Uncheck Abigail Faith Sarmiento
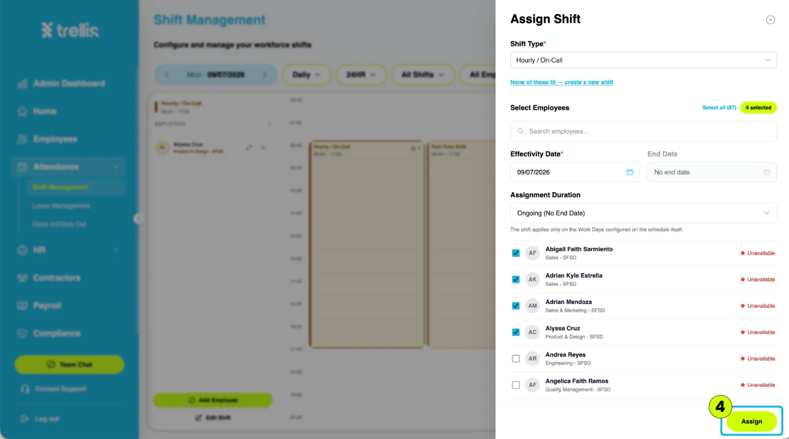Image resolution: width=789 pixels, height=439 pixels. click(x=516, y=253)
